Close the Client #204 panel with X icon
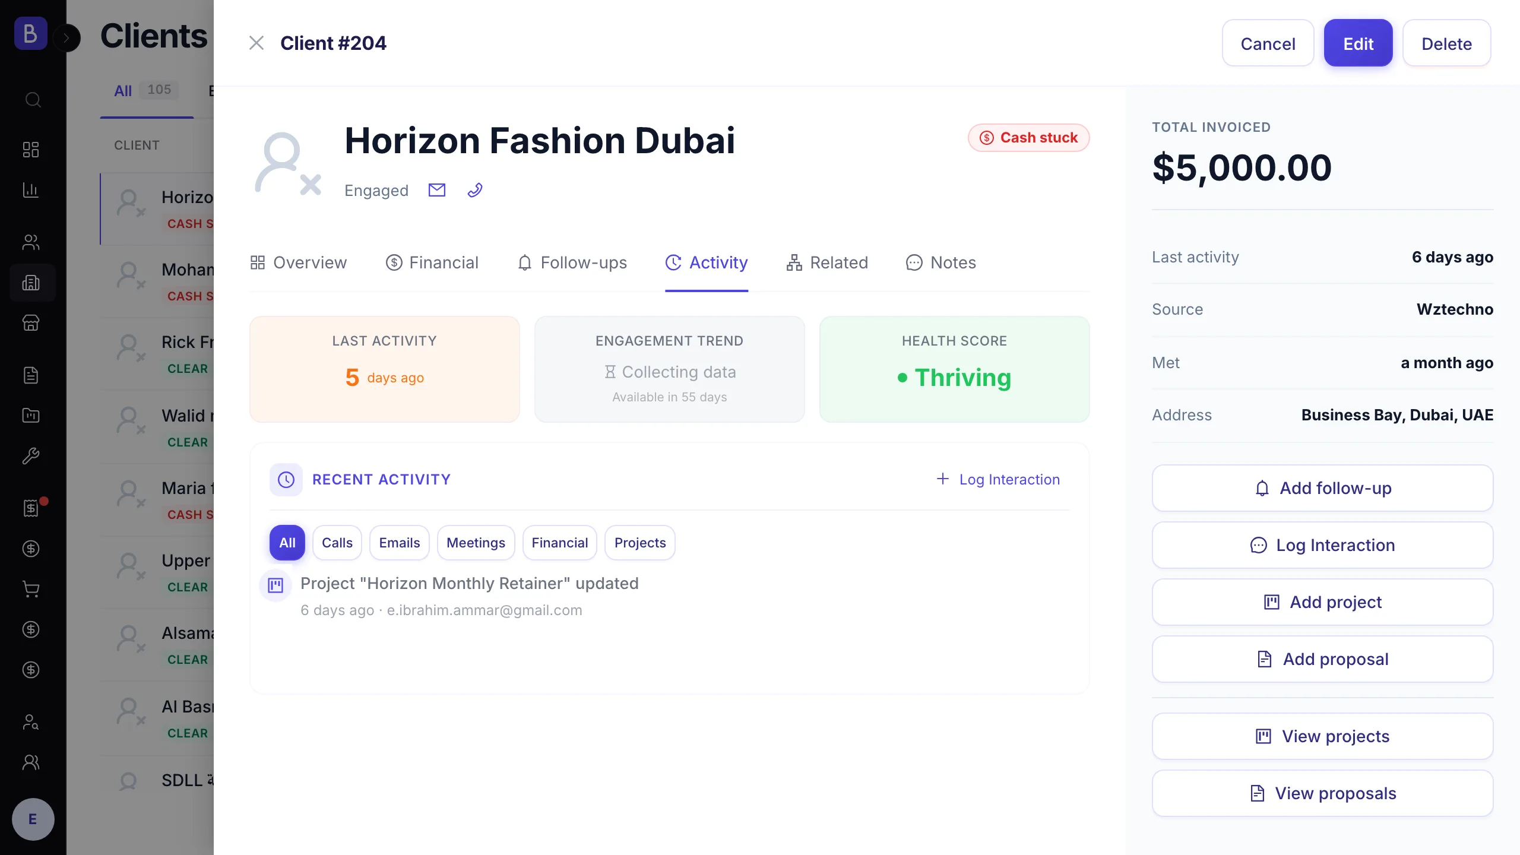1520x855 pixels. coord(256,43)
